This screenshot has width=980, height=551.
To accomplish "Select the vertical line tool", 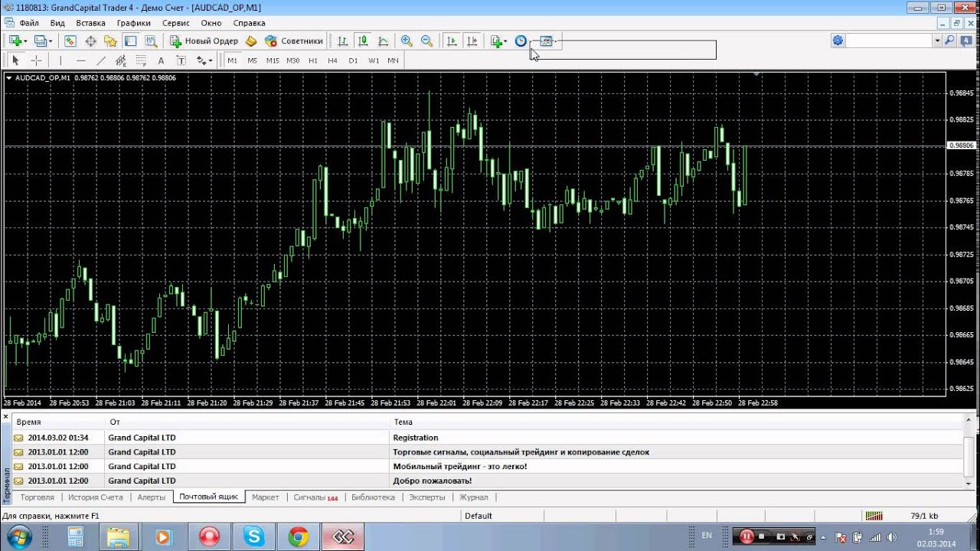I will coord(60,60).
